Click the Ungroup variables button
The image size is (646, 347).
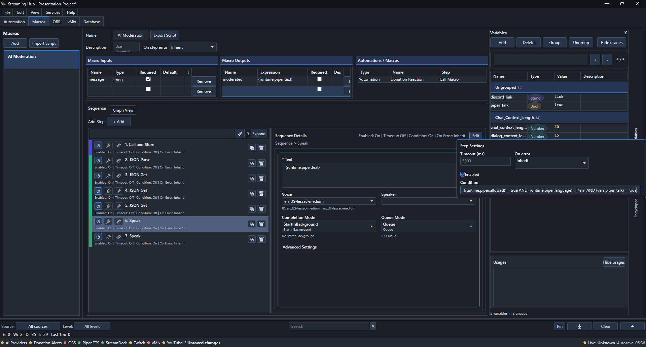click(x=581, y=43)
